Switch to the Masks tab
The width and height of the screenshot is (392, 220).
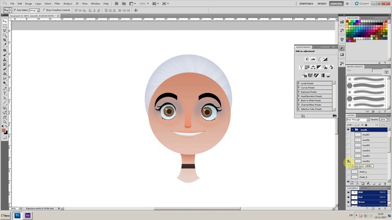317,47
